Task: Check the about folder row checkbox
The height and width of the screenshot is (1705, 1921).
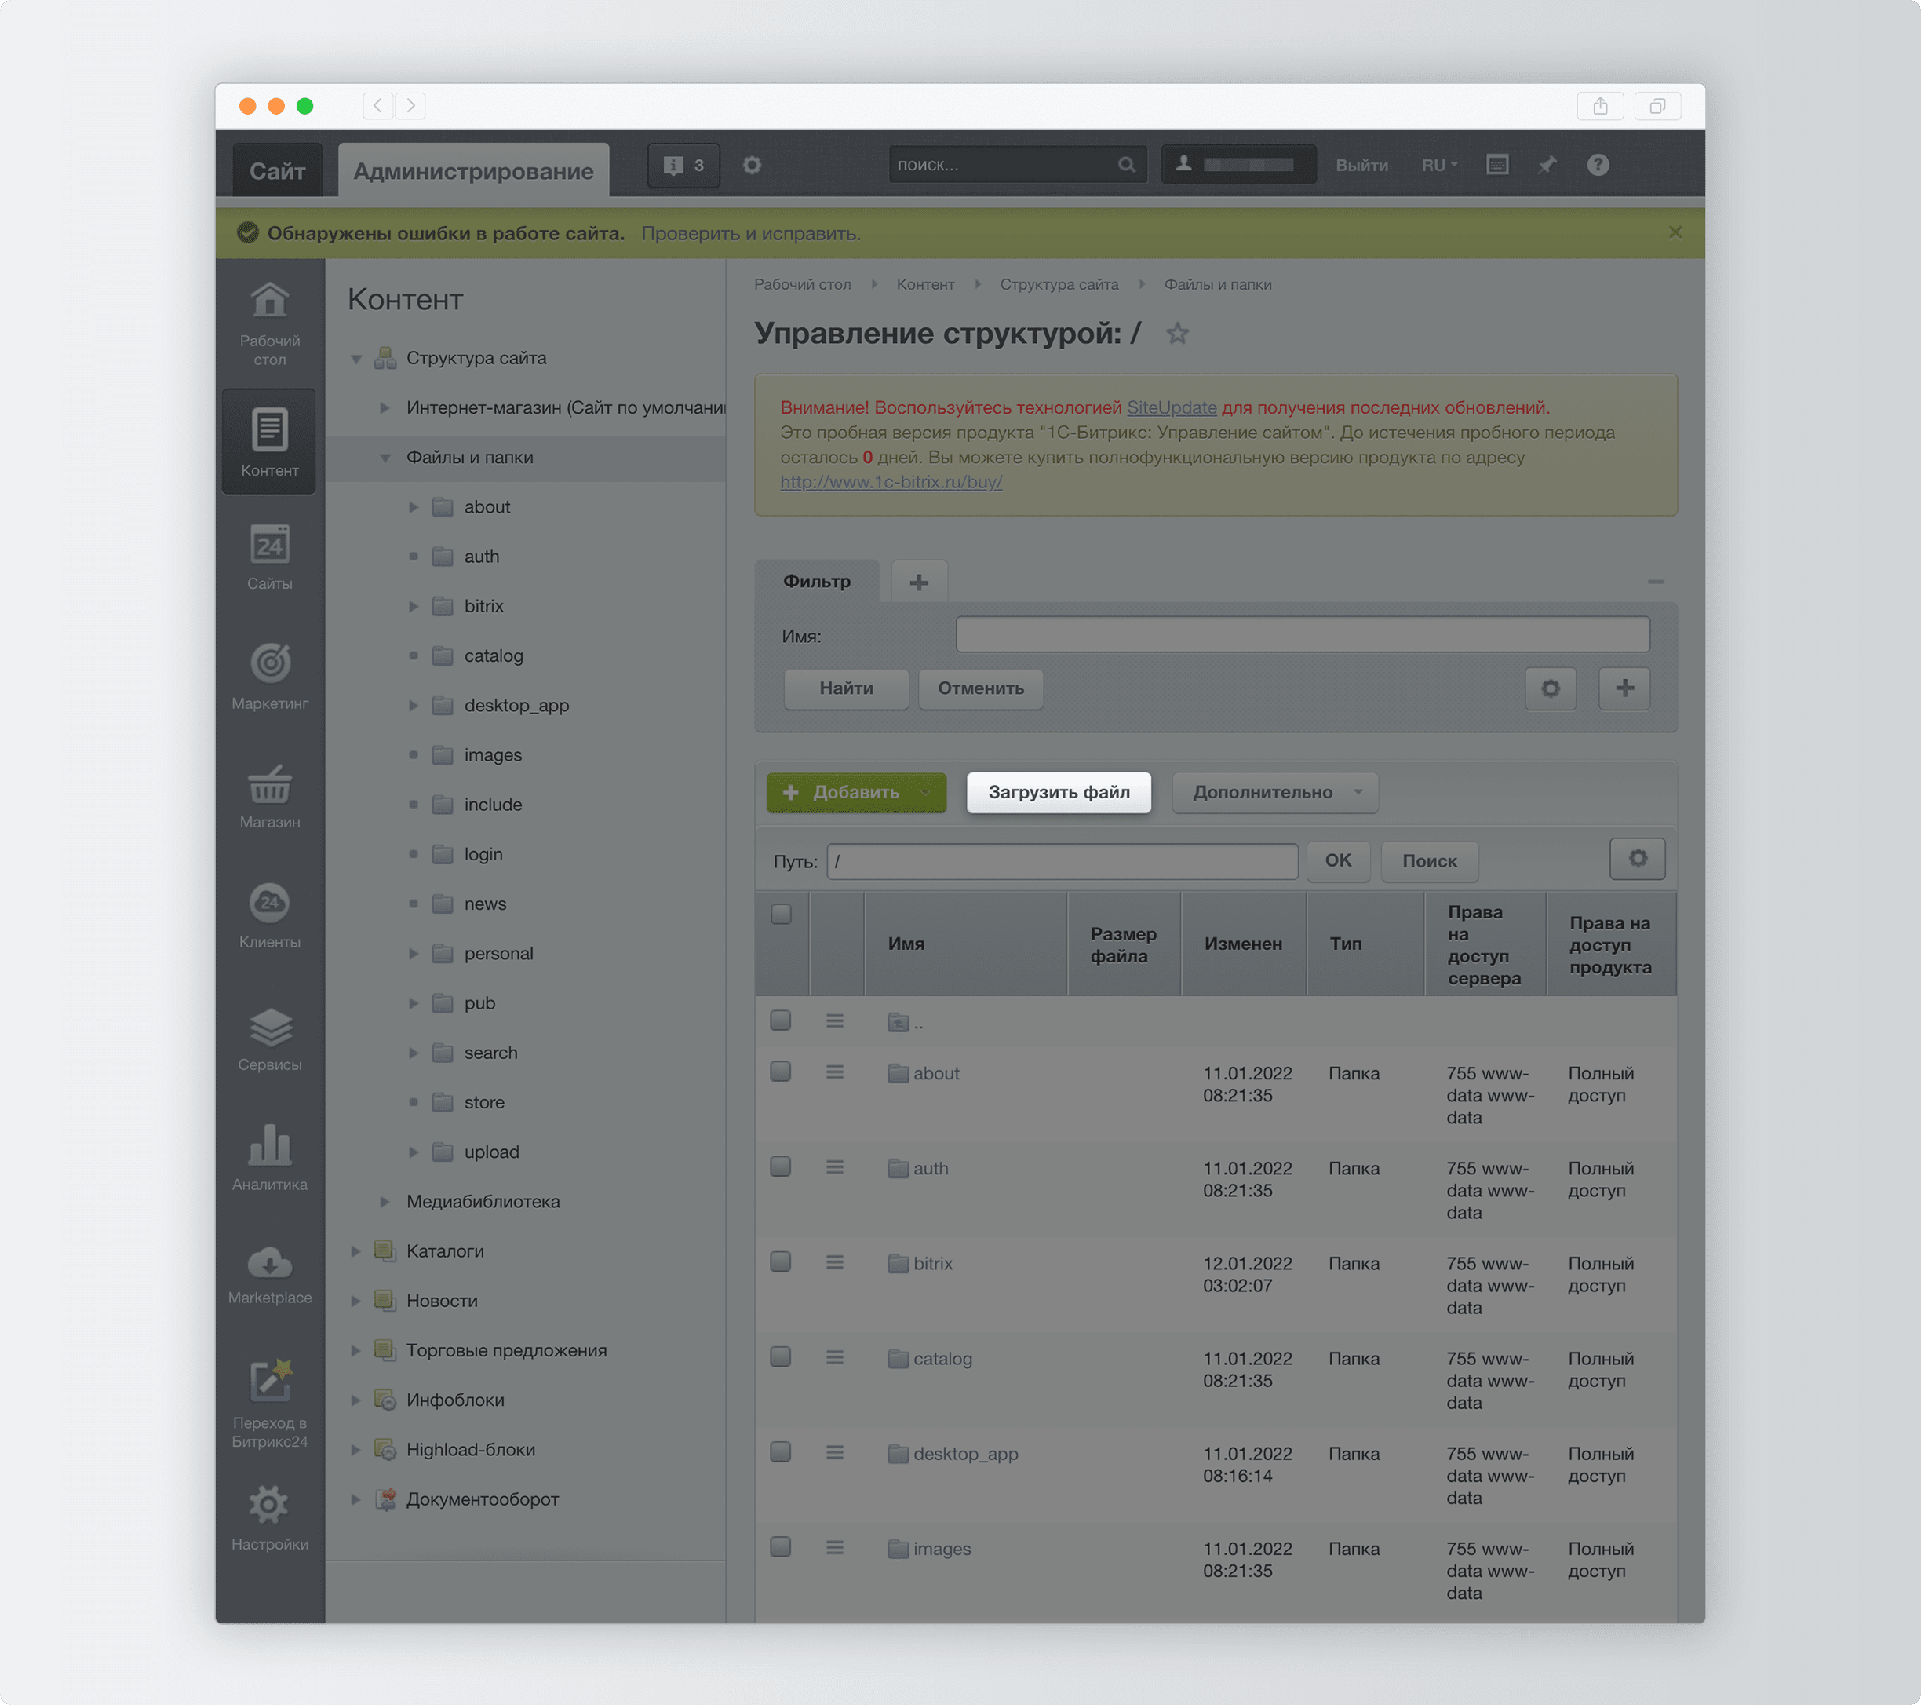Action: 781,1072
